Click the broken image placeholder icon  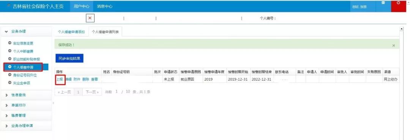tap(90, 18)
